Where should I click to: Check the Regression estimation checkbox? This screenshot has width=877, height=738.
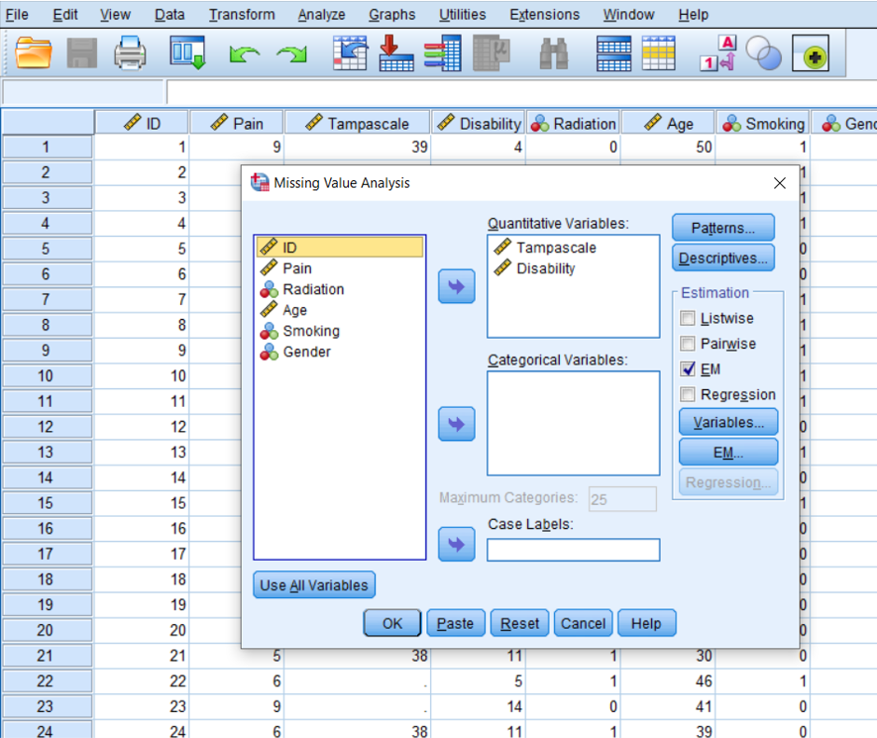click(689, 395)
